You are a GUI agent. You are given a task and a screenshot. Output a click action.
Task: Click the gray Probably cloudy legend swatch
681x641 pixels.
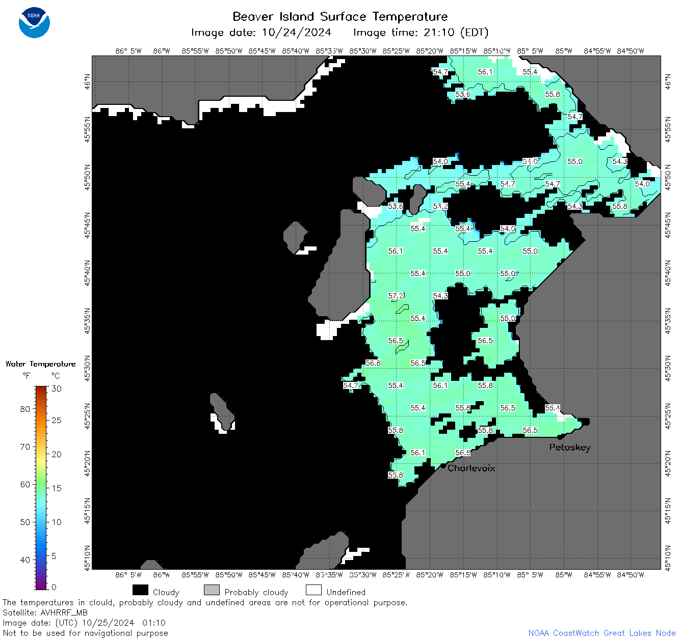point(212,590)
